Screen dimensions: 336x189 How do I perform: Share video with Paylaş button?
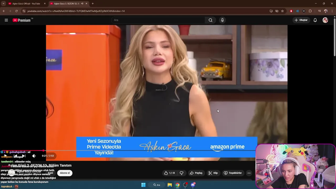point(196,173)
